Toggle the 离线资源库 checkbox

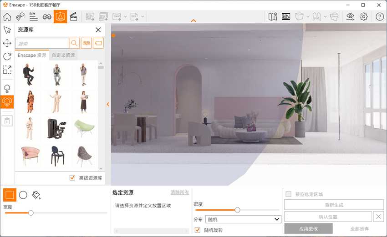coord(72,178)
